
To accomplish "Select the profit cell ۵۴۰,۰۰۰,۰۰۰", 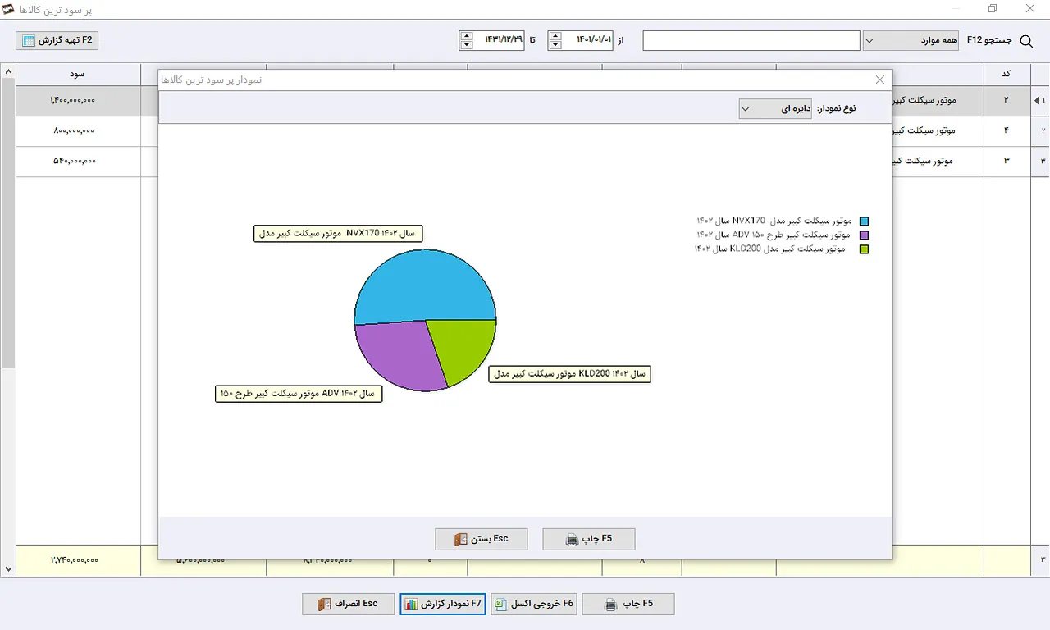I will (x=78, y=161).
